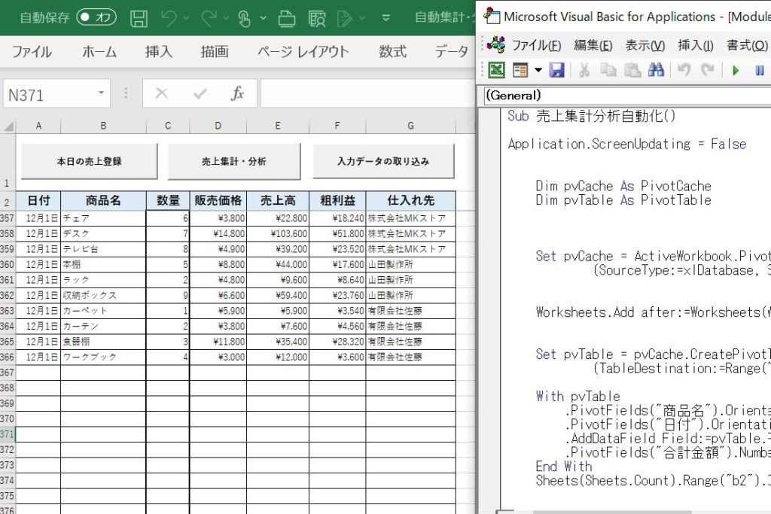Click the Redo arrow in Excel title bar

click(x=209, y=19)
